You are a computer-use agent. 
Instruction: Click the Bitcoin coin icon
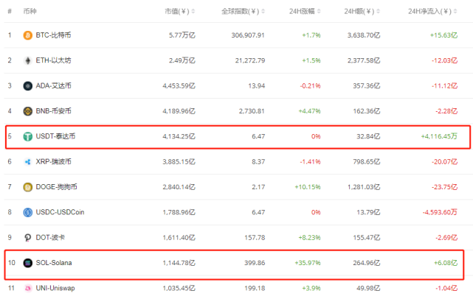(x=28, y=35)
